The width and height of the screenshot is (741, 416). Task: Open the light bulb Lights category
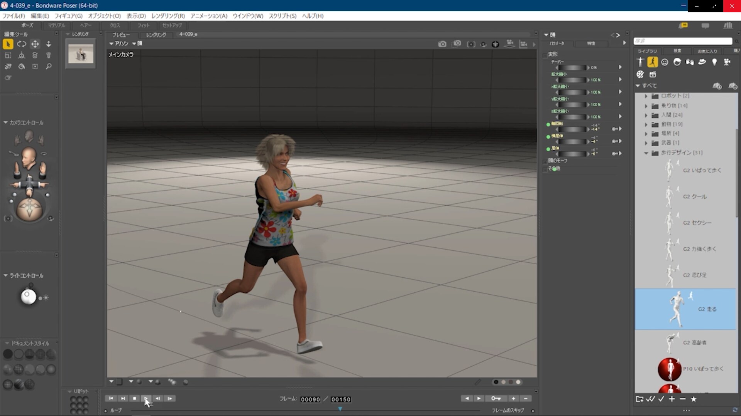click(714, 62)
